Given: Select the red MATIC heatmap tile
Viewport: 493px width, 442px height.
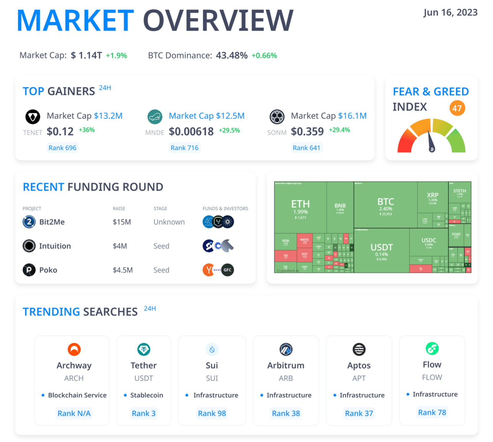Looking at the screenshot, I should [304, 241].
